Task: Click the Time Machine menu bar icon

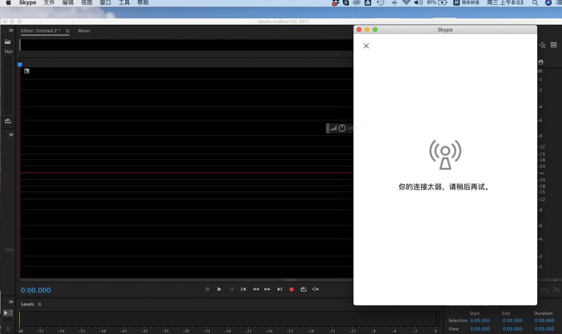Action: click(x=380, y=3)
